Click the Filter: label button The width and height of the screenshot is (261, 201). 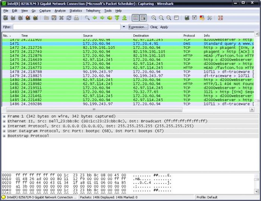pyautogui.click(x=7, y=27)
